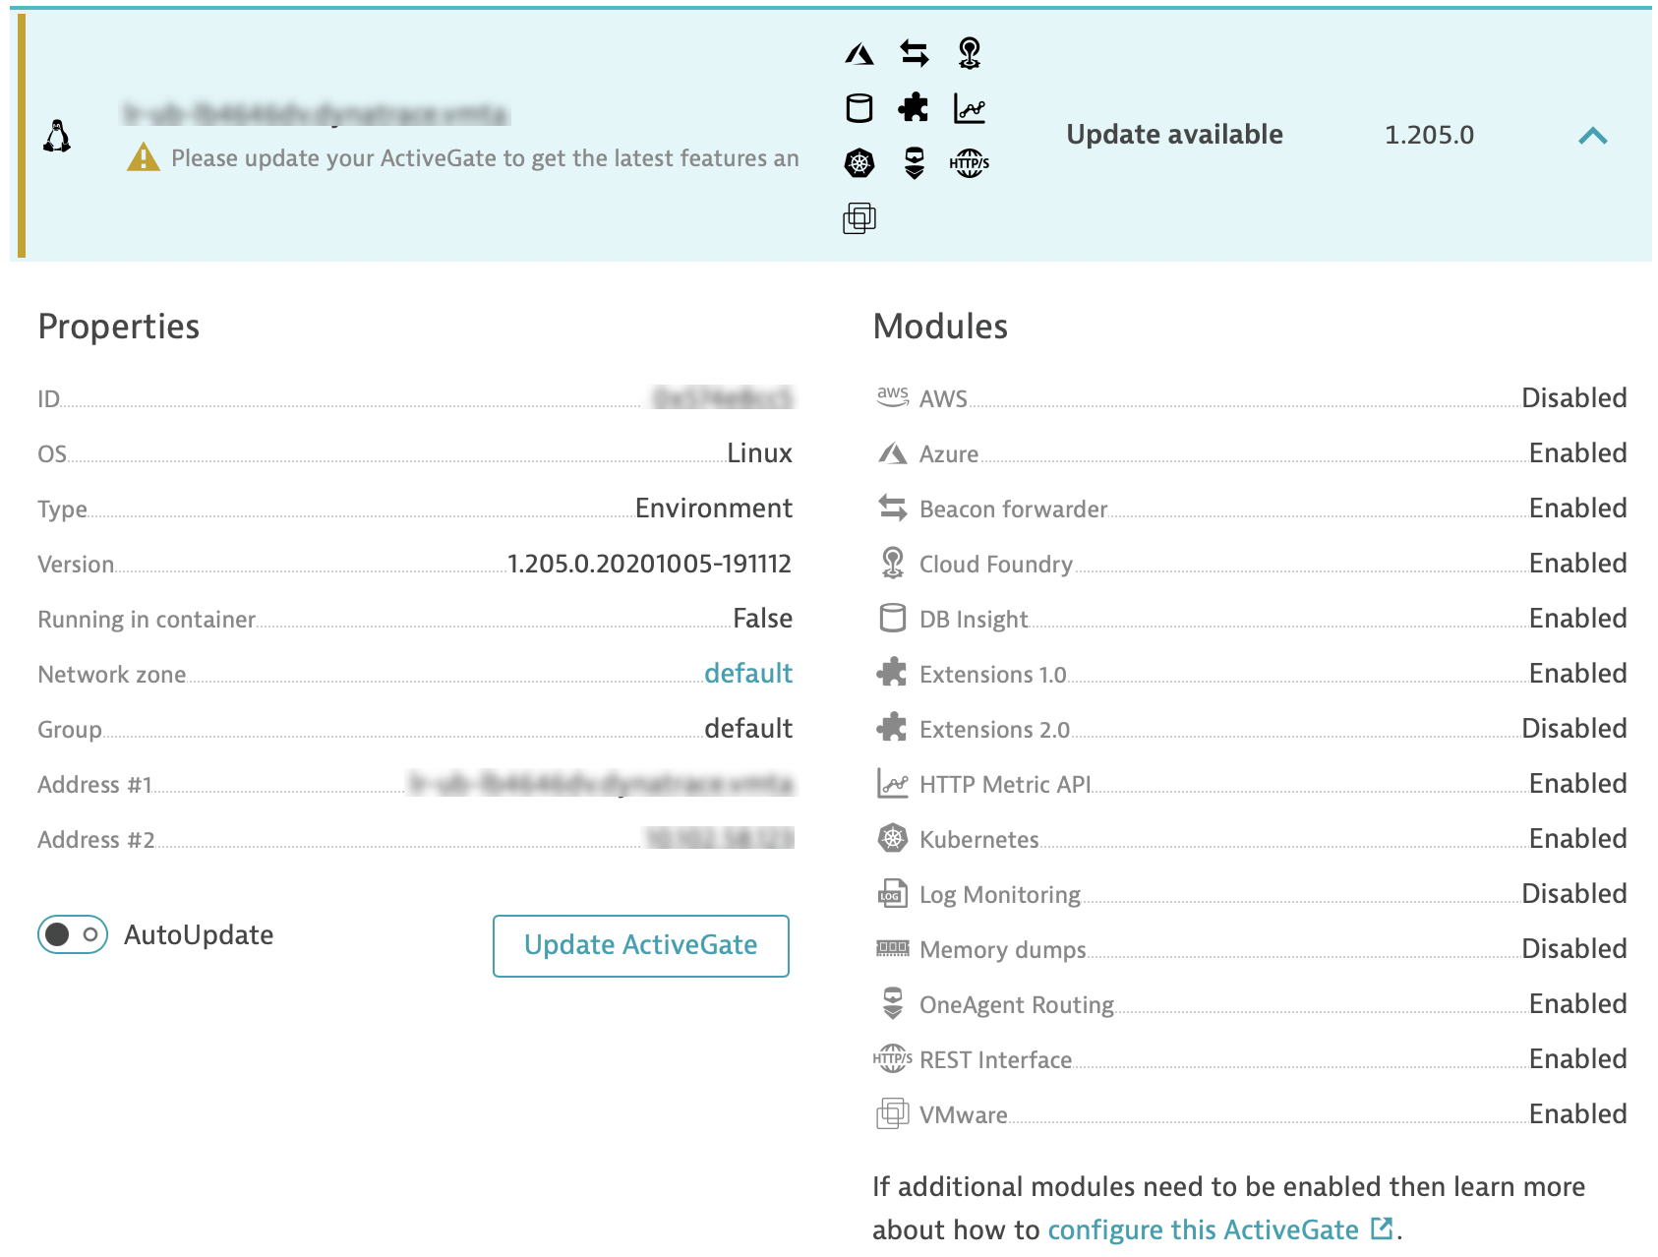Click the Memory dumps chip icon

pos(893,948)
